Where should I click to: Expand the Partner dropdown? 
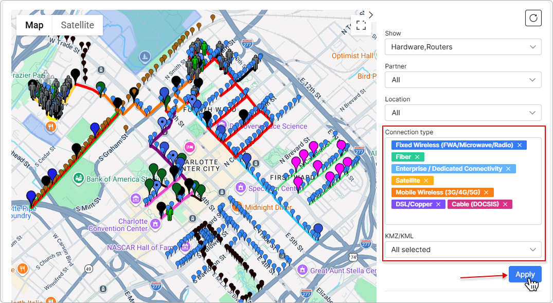[463, 80]
